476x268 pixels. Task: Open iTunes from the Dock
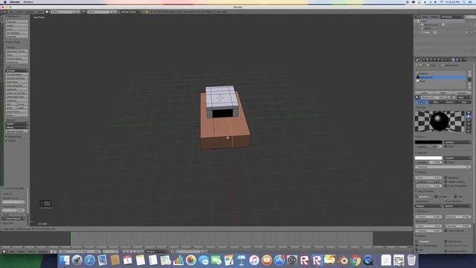click(x=254, y=261)
